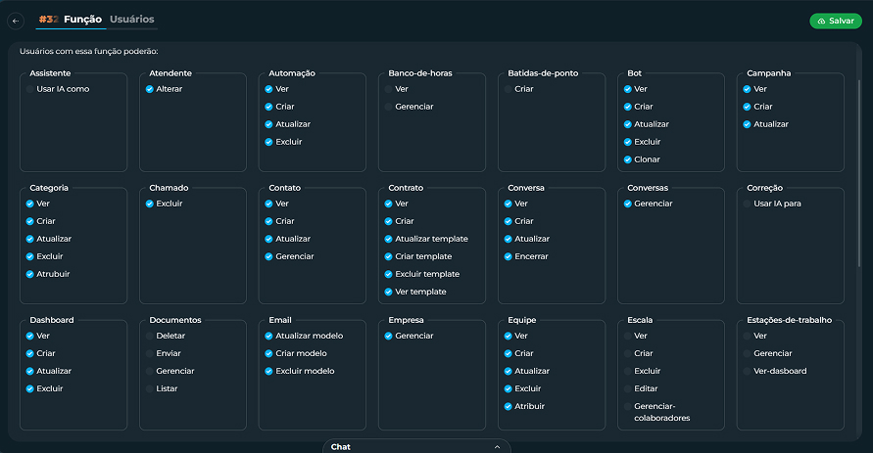Screen dimensions: 873x453
Task: Toggle Automação Excluir checkbox
Action: click(x=268, y=142)
